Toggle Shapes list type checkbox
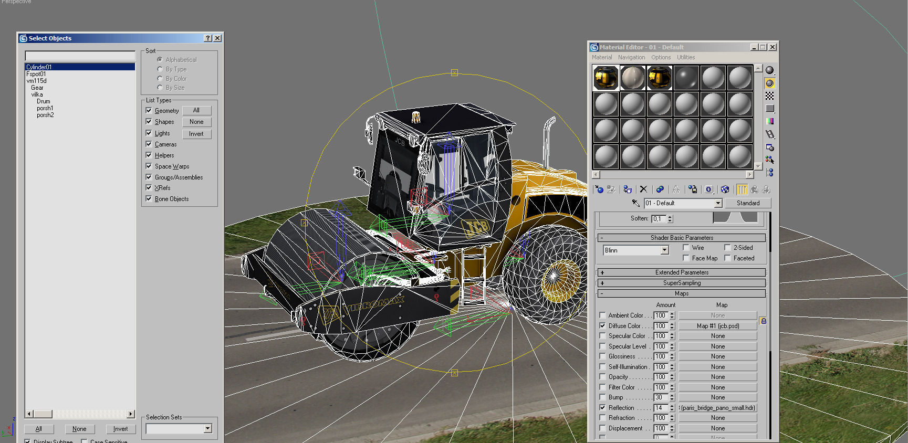This screenshot has width=908, height=443. [x=149, y=121]
